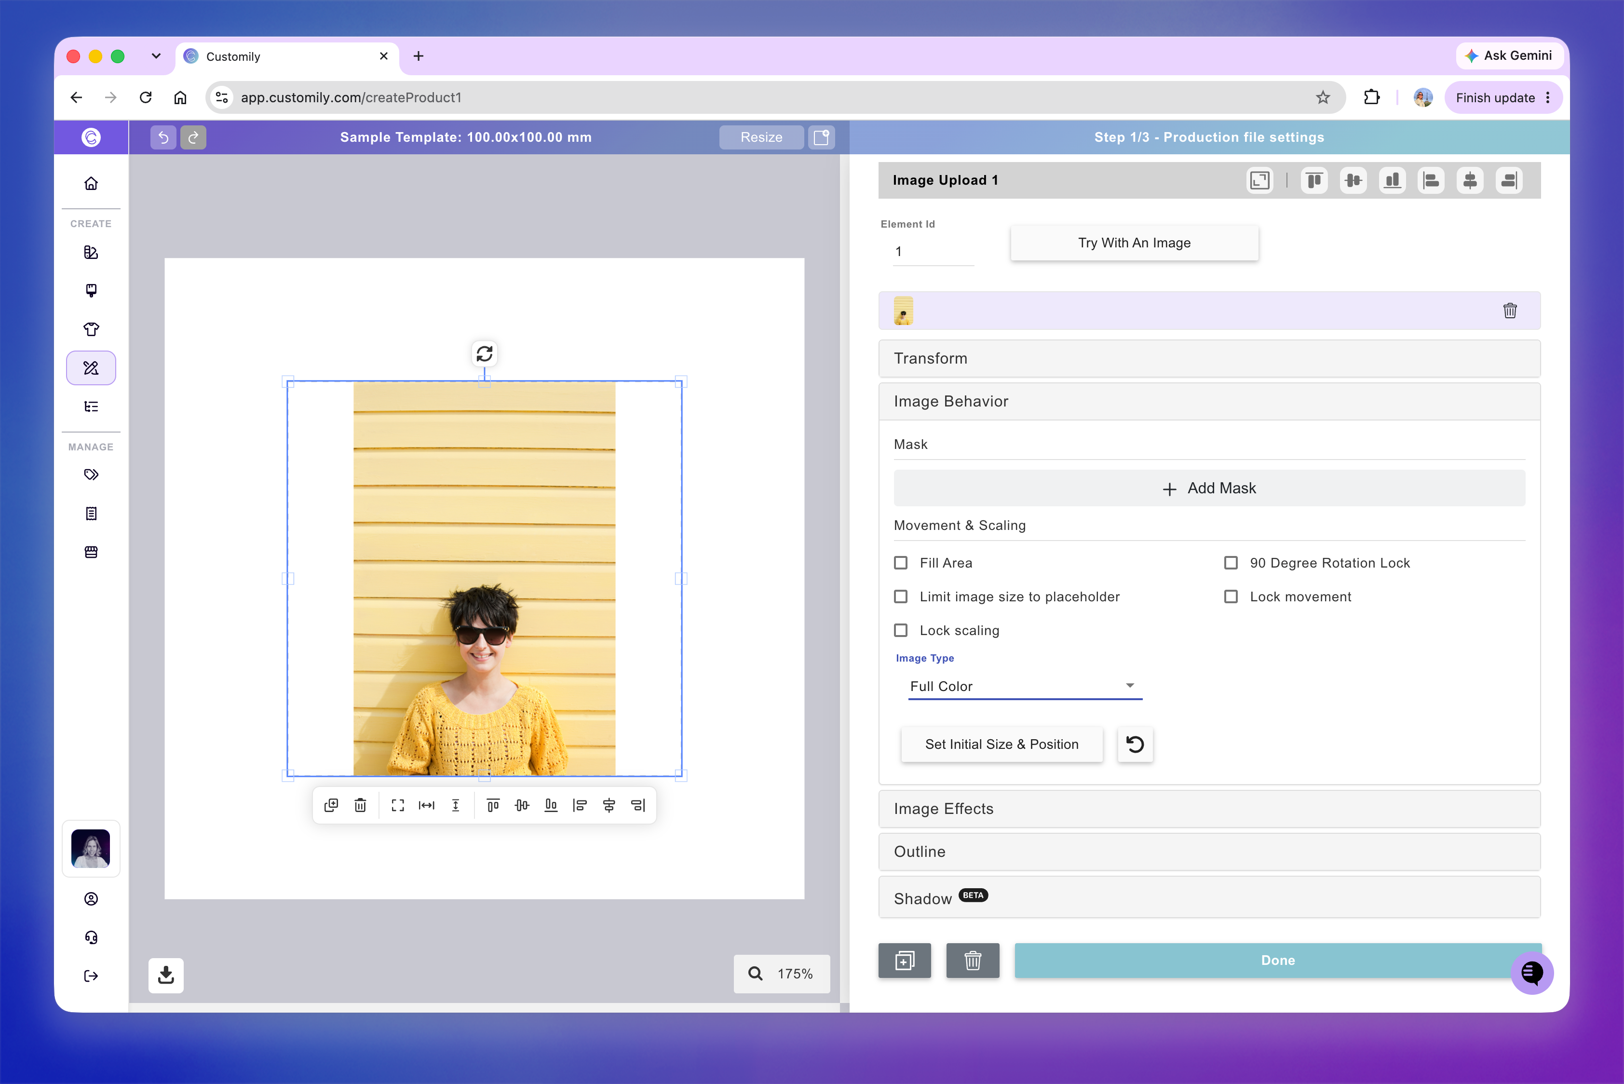The height and width of the screenshot is (1084, 1624).
Task: Enable the Fill Area checkbox
Action: [901, 563]
